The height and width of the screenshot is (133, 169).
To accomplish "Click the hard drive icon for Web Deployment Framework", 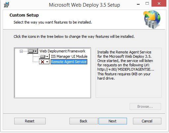I will 31,51.
